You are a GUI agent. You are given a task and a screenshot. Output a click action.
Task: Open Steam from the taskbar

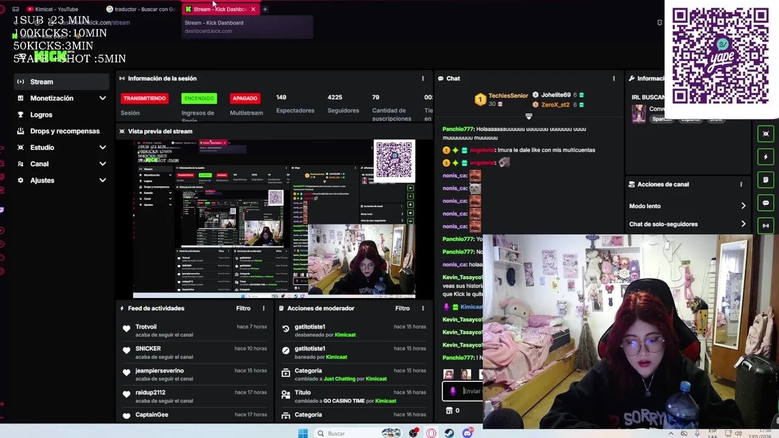click(449, 433)
